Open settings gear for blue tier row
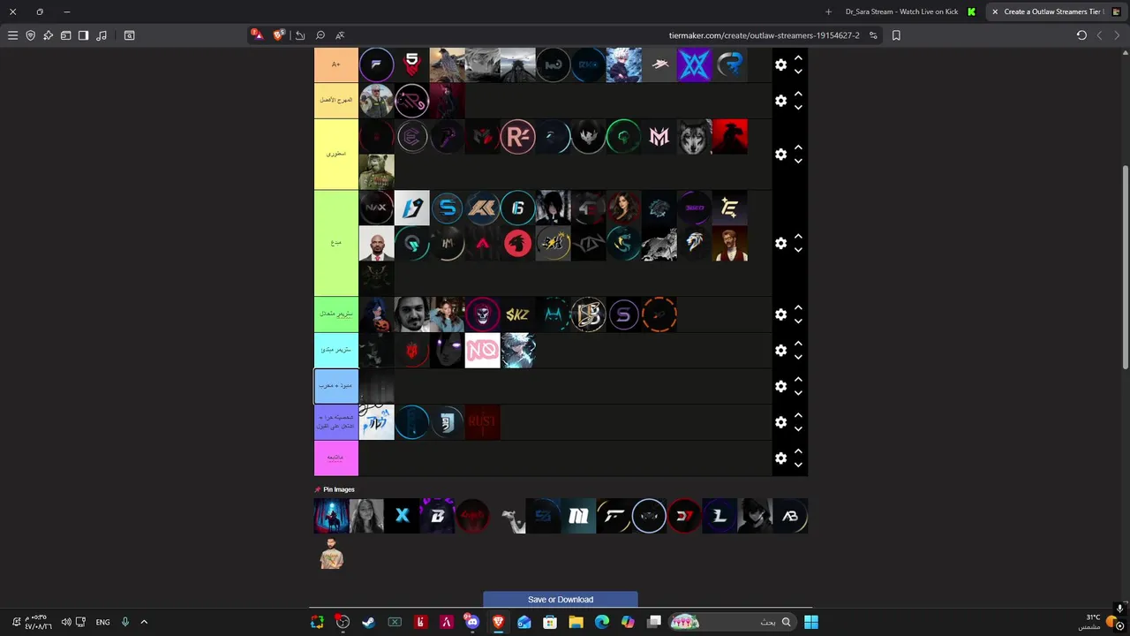Screen dimensions: 1130x636 [780, 386]
